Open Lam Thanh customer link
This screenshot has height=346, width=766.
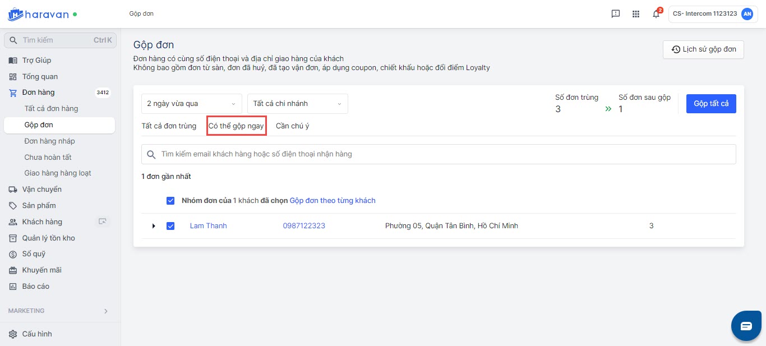(x=209, y=226)
